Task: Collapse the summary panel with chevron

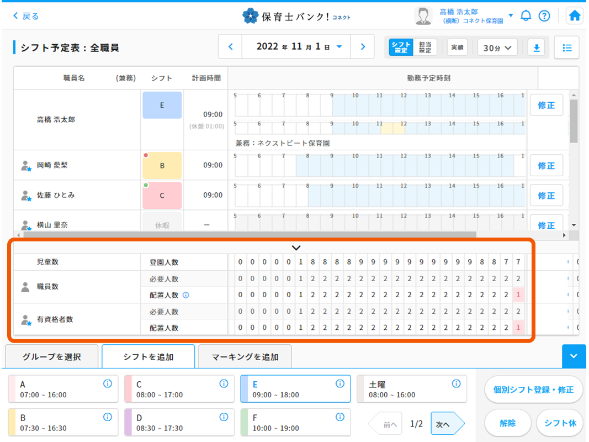Action: [296, 248]
